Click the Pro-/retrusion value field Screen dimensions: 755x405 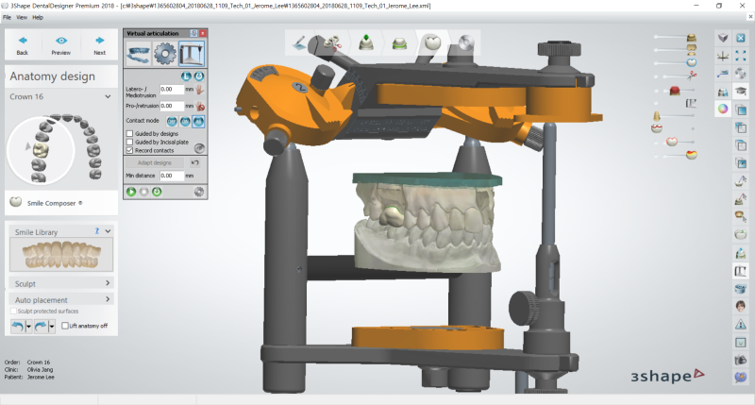(x=172, y=106)
